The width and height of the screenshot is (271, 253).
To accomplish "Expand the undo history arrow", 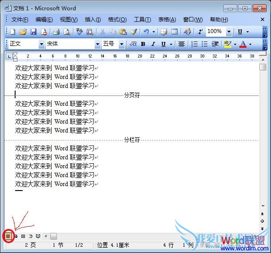I will point(154,32).
